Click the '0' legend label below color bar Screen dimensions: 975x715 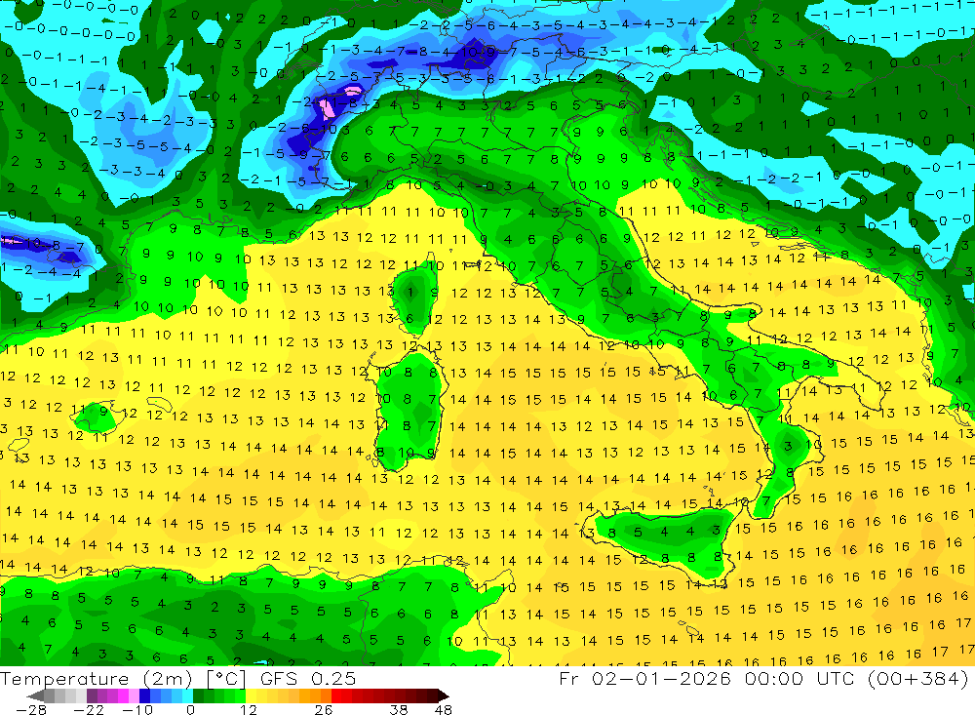point(190,710)
